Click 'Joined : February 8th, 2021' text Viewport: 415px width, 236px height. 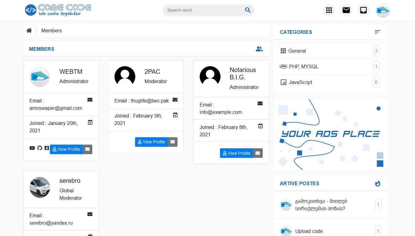[x=223, y=131]
